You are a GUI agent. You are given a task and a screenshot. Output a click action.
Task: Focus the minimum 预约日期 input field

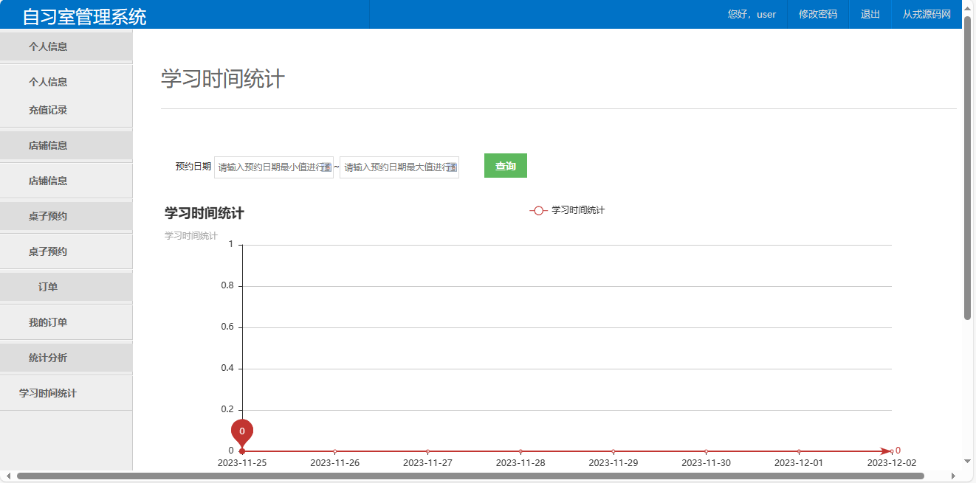tap(269, 167)
